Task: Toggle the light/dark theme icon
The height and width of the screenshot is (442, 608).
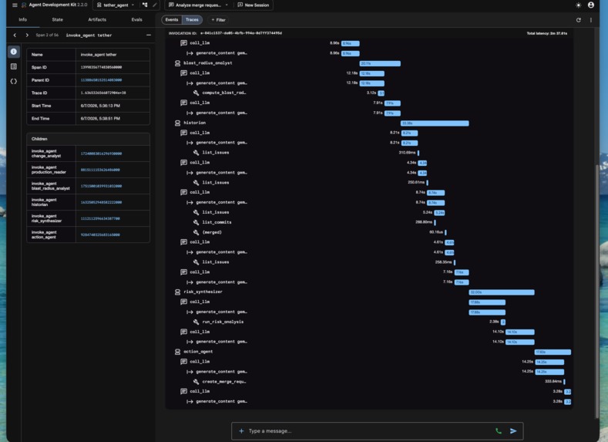Action: pyautogui.click(x=579, y=5)
